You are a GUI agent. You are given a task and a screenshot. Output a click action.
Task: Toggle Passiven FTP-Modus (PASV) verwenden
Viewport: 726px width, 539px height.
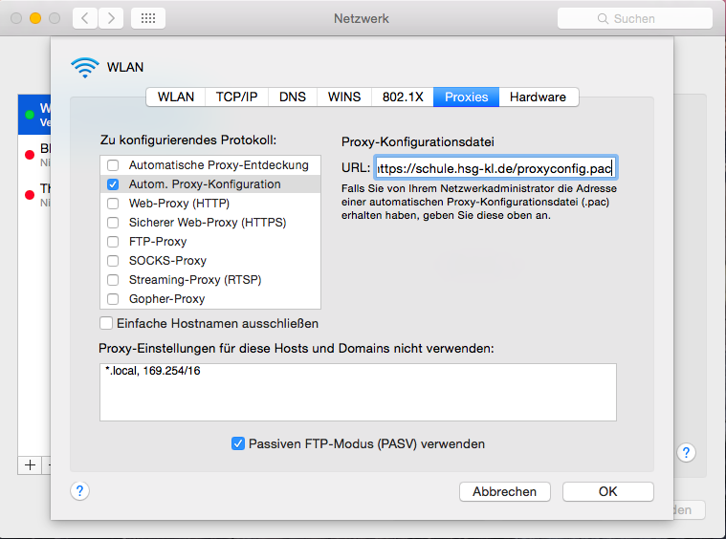pos(238,443)
